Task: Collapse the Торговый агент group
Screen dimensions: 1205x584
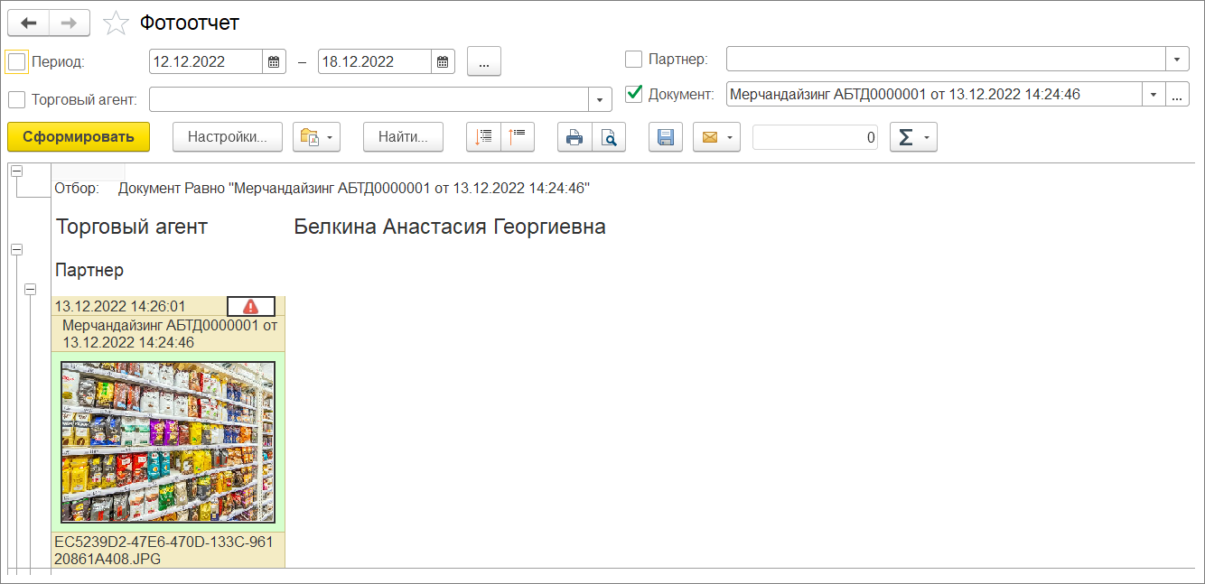Action: tap(17, 248)
